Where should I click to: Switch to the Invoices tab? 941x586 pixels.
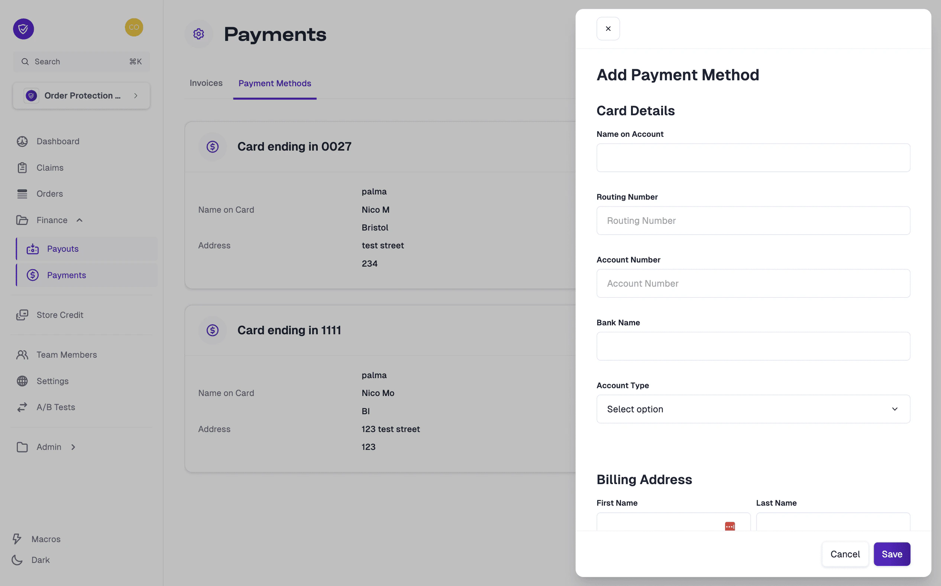point(206,83)
